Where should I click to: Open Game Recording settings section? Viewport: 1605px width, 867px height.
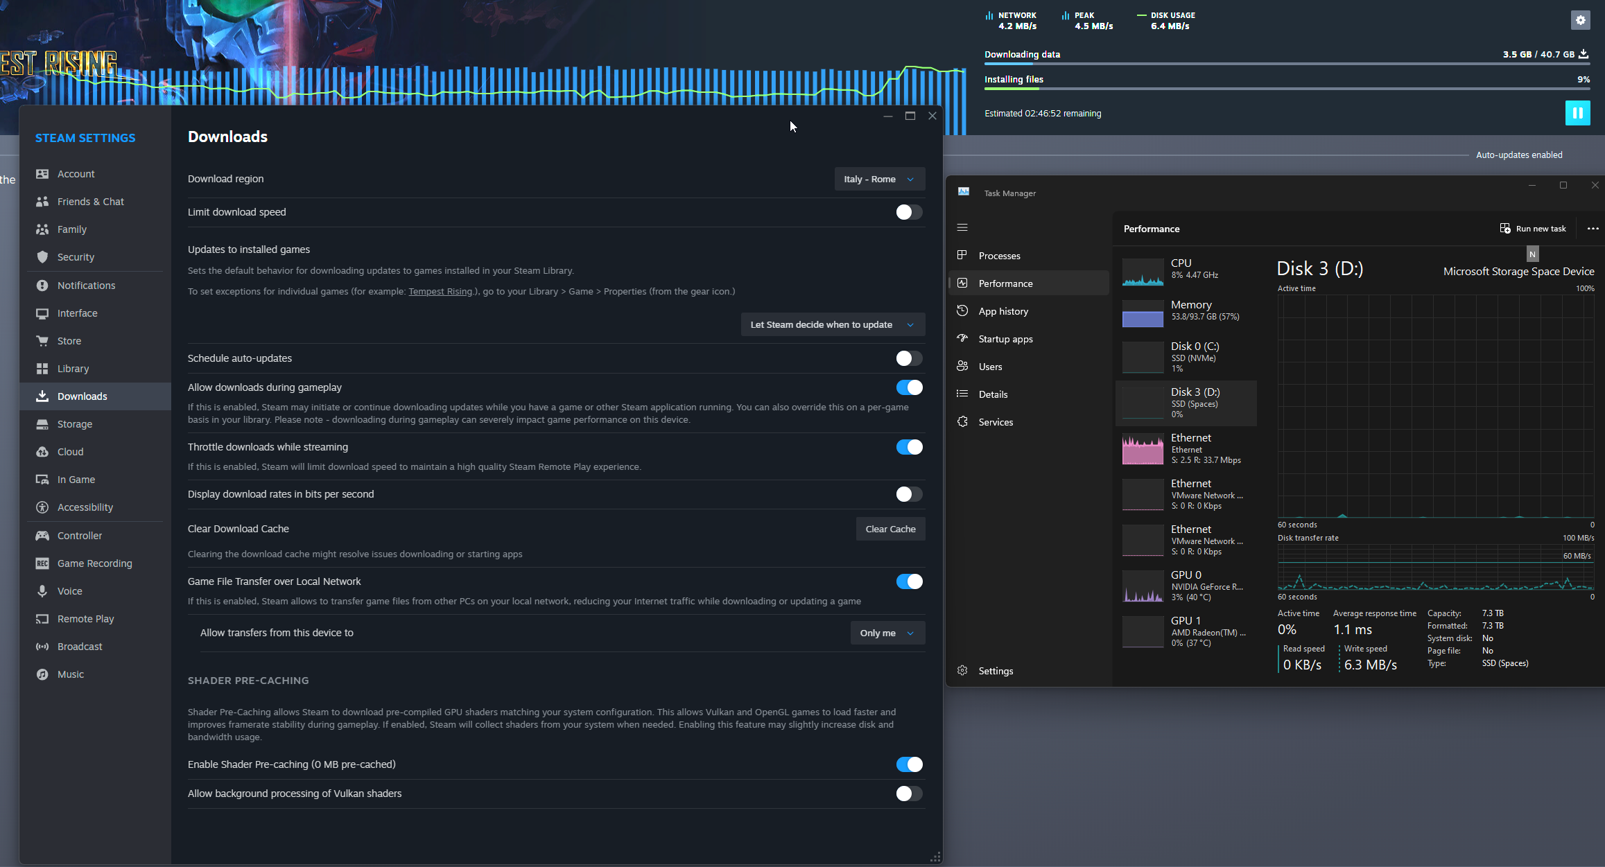pos(94,563)
